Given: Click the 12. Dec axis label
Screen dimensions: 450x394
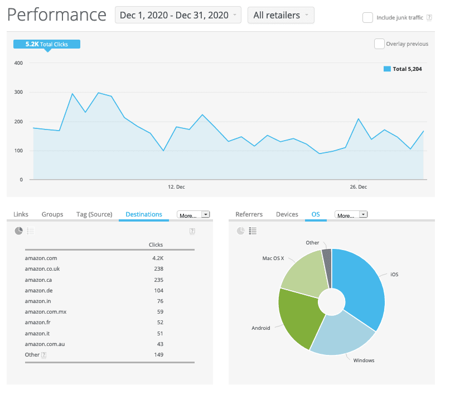Looking at the screenshot, I should tap(176, 187).
